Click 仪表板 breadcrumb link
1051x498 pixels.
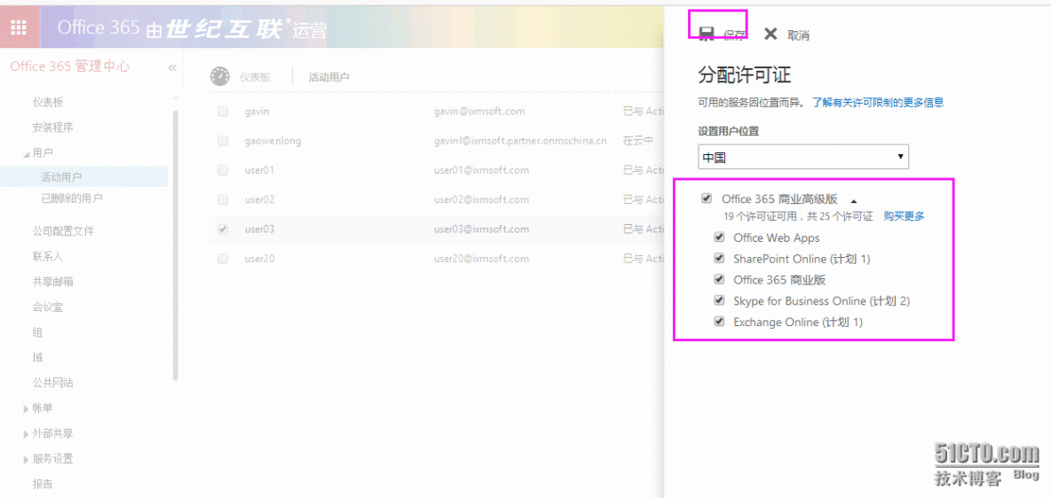click(x=255, y=78)
